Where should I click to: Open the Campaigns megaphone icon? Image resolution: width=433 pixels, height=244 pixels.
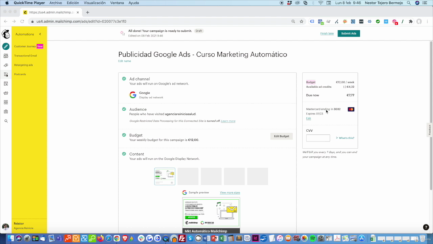pyautogui.click(x=6, y=65)
